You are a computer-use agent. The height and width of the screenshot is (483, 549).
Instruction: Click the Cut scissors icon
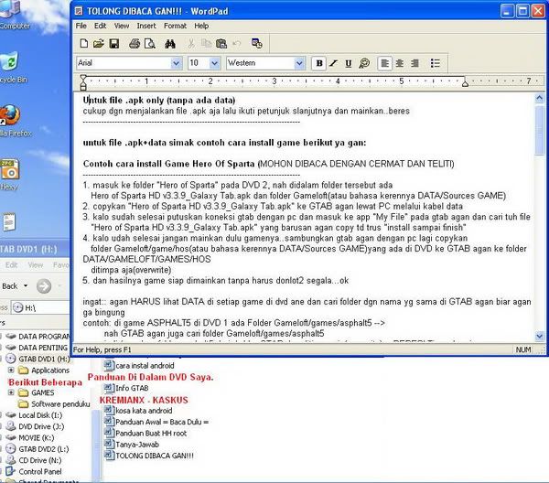coord(191,44)
